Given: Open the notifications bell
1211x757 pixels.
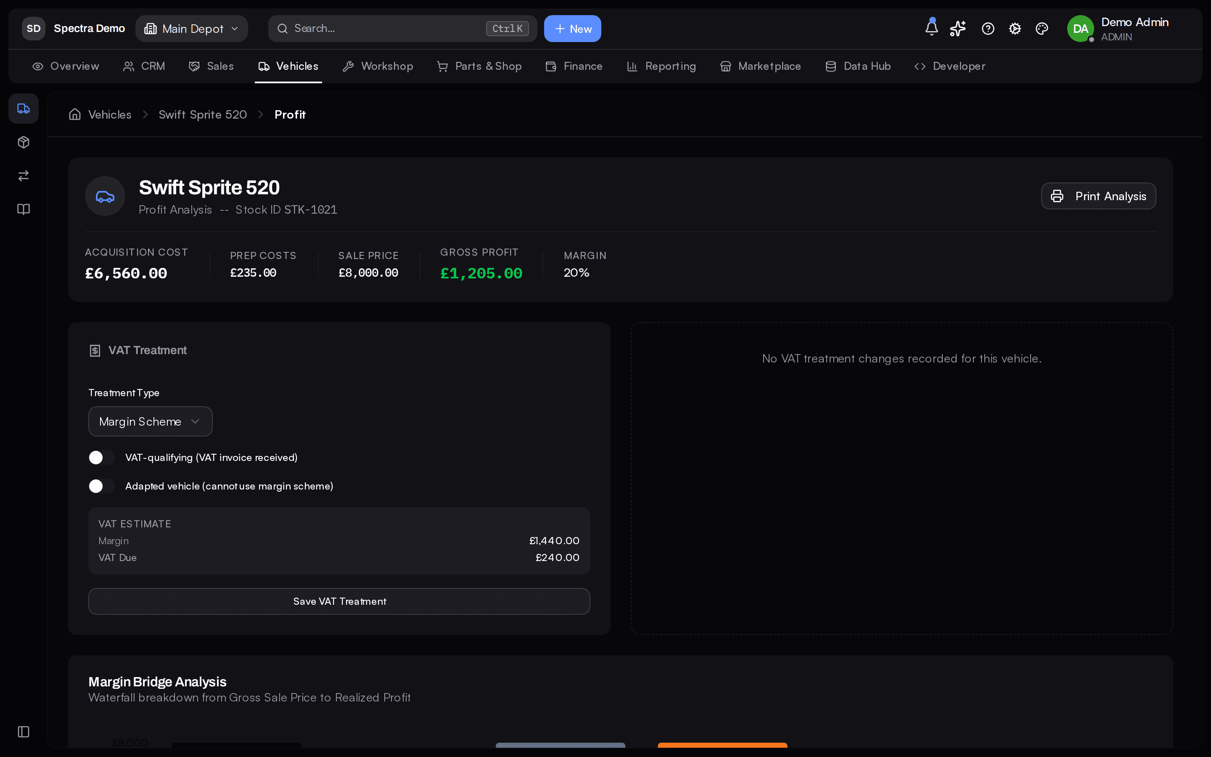Looking at the screenshot, I should coord(931,28).
